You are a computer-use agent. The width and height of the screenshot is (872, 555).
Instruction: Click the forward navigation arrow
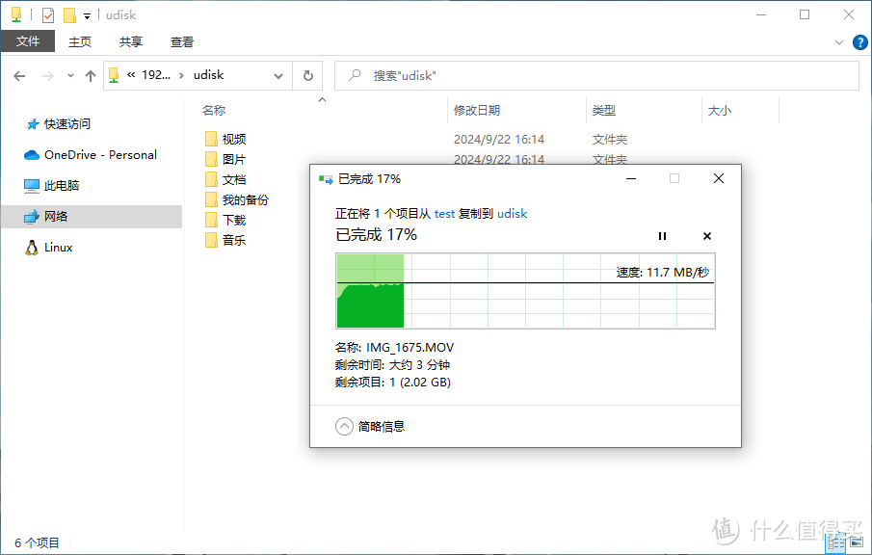tap(48, 75)
